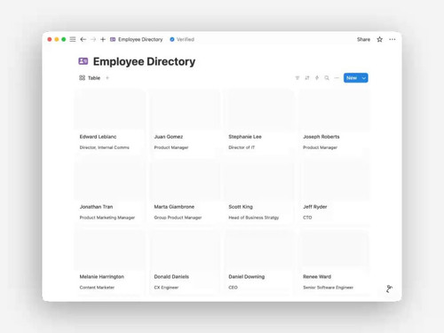Image resolution: width=444 pixels, height=333 pixels.
Task: Click the name Jeff Ryder
Action: (x=315, y=207)
